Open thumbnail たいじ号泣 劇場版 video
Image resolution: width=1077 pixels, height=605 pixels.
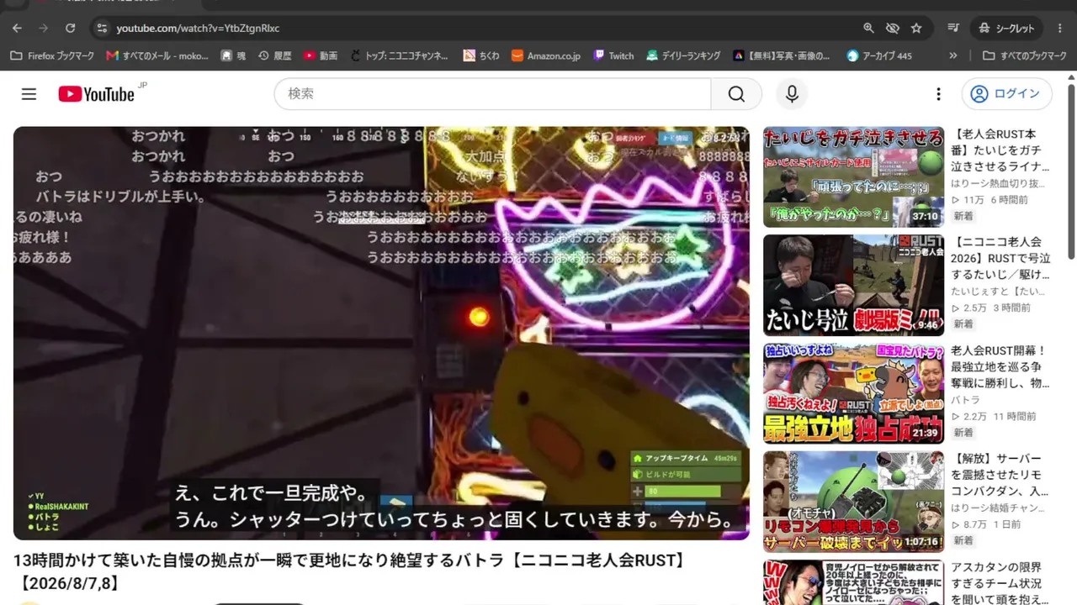(x=853, y=285)
